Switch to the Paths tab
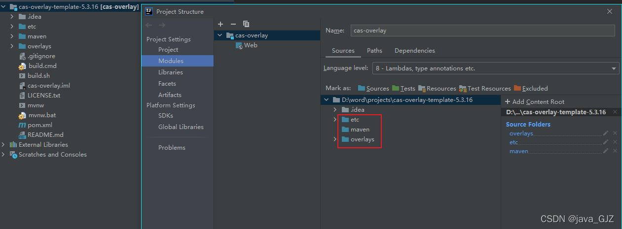This screenshot has height=229, width=622. pos(374,51)
